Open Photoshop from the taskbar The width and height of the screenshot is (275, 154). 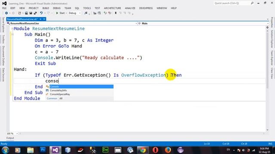pyautogui.click(x=43, y=150)
